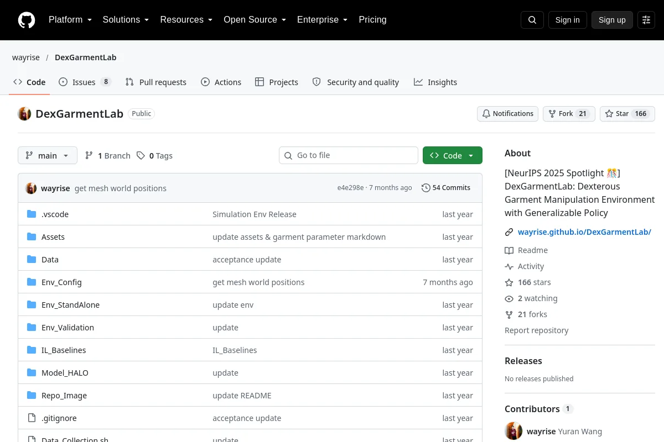664x442 pixels.
Task: Open commit hash e4e298e
Action: pyautogui.click(x=351, y=188)
